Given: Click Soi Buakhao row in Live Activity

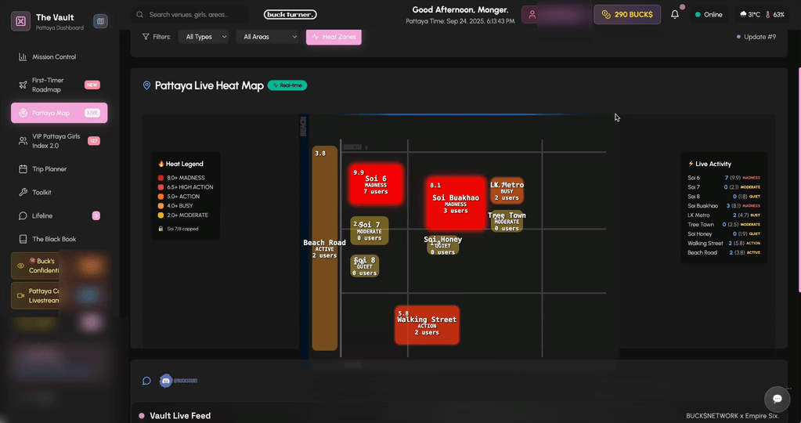Looking at the screenshot, I should click(723, 206).
